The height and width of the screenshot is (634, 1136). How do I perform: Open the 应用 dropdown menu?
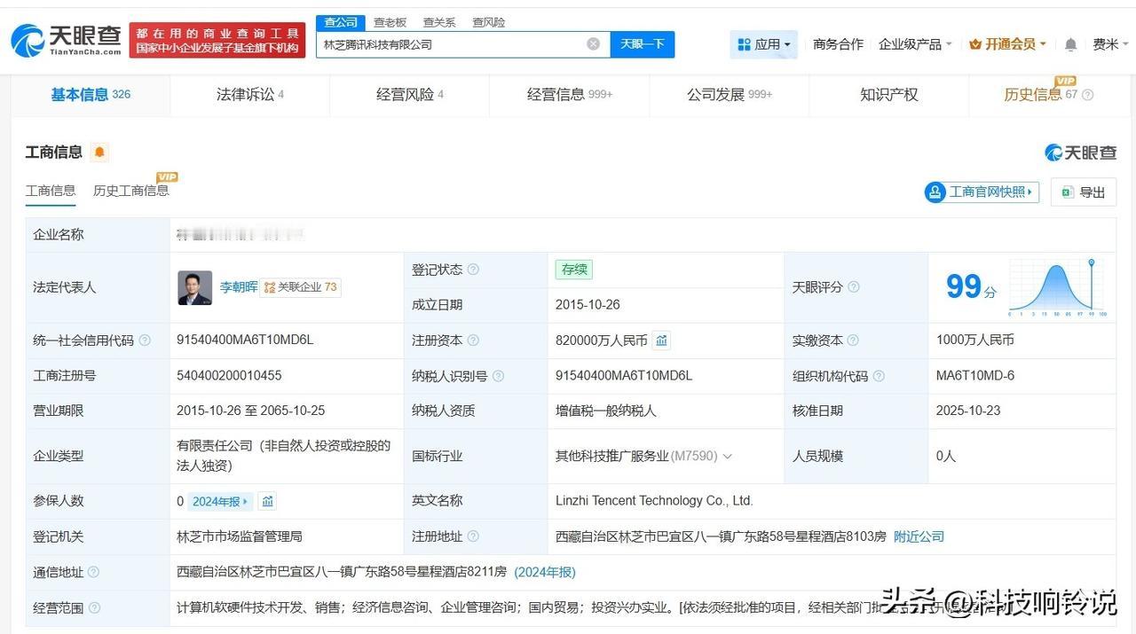click(x=763, y=44)
